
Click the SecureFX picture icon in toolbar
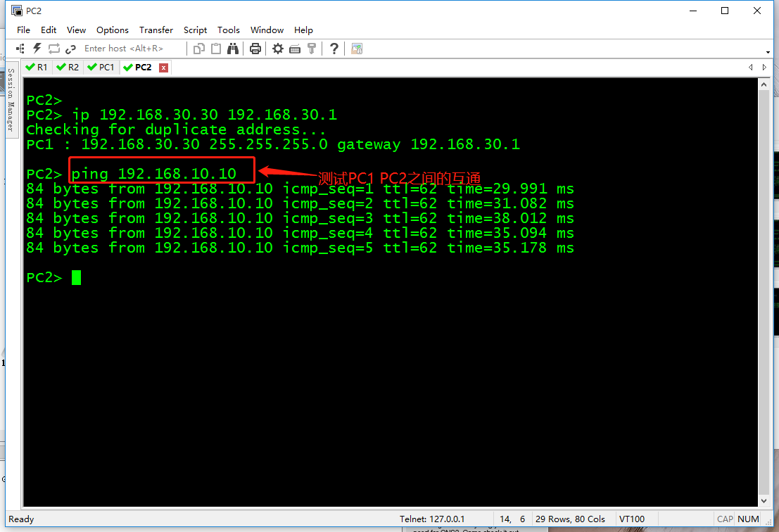357,49
